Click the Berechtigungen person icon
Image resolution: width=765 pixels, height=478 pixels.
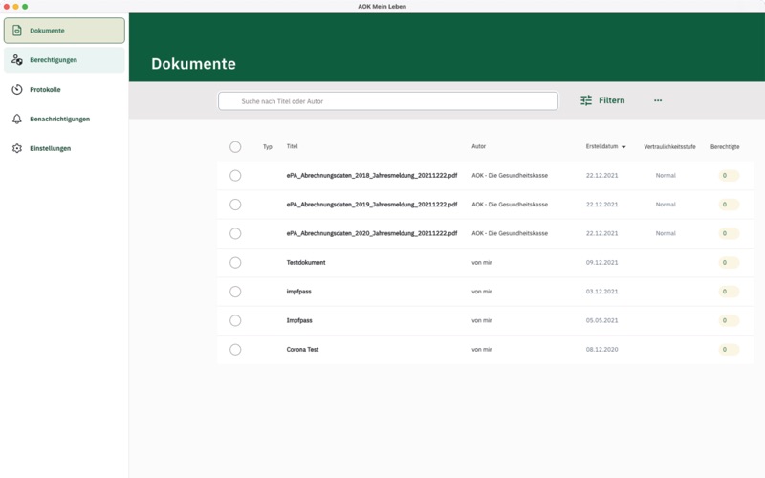pos(17,60)
